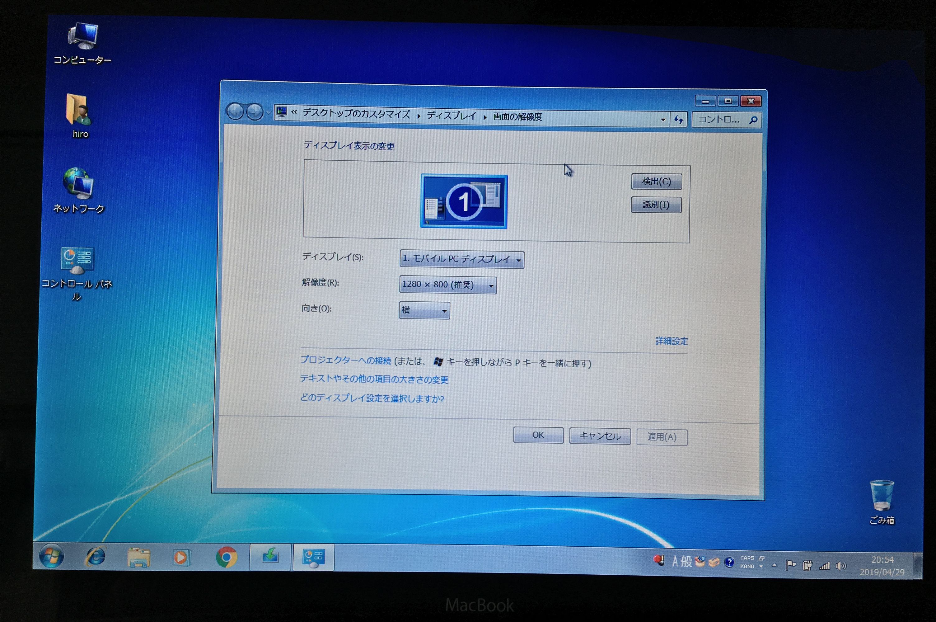Click the 識別(I) identify button
The width and height of the screenshot is (936, 622).
tap(656, 205)
